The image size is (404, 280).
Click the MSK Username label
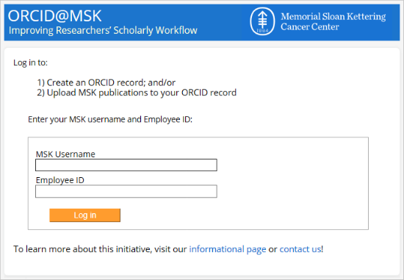coord(65,154)
